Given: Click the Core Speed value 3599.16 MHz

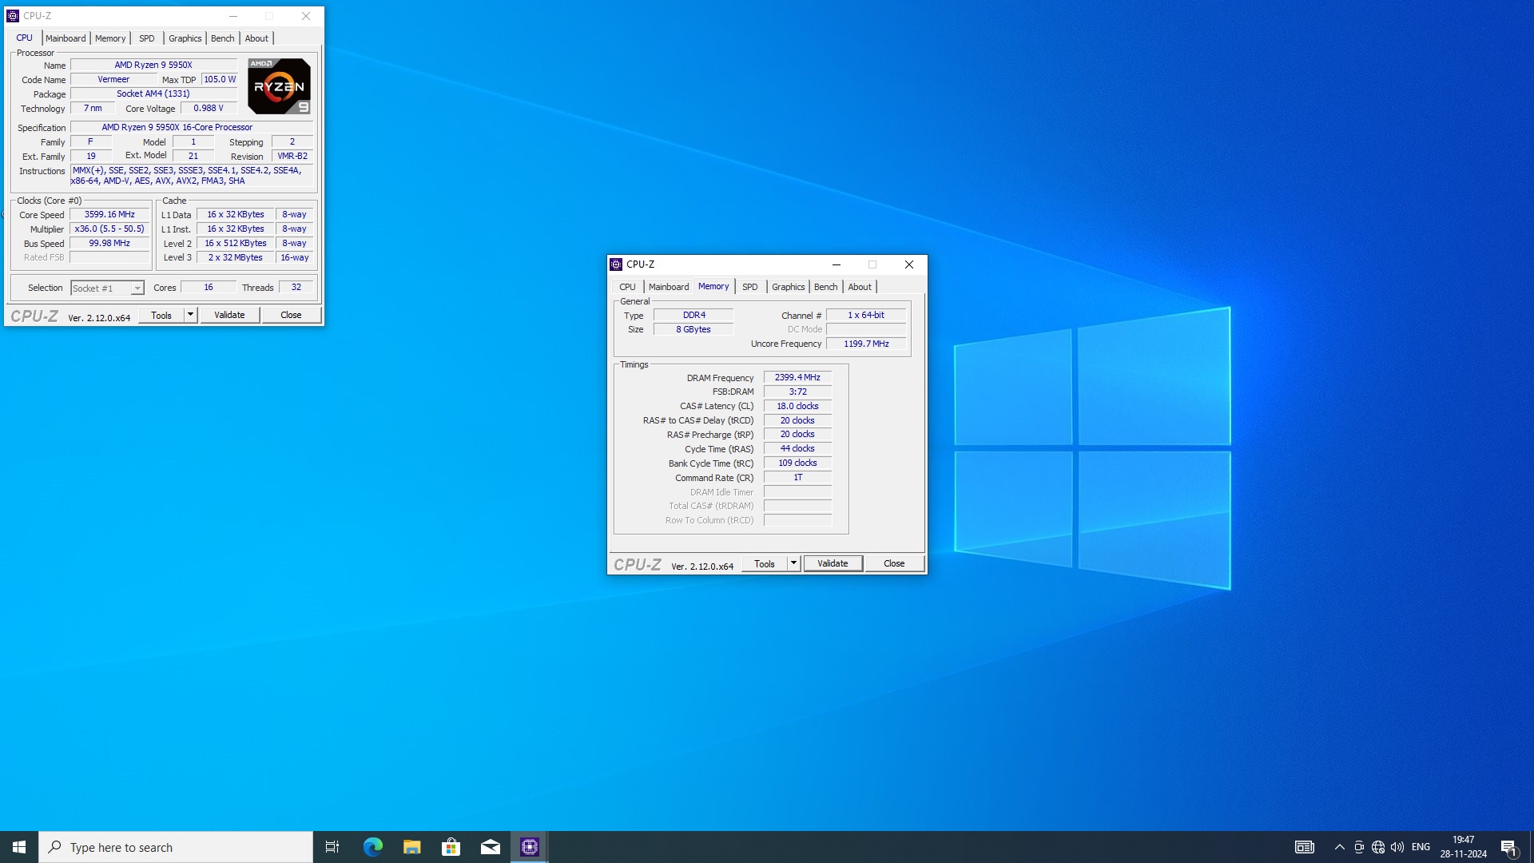Looking at the screenshot, I should pos(109,214).
